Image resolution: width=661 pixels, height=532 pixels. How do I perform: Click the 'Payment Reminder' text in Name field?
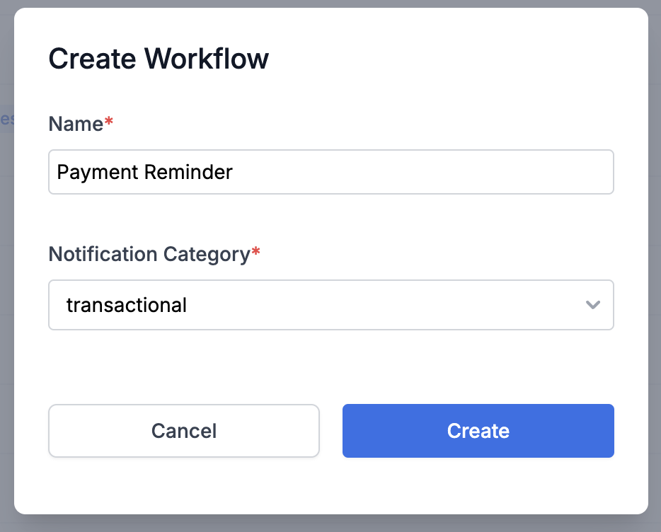point(144,173)
